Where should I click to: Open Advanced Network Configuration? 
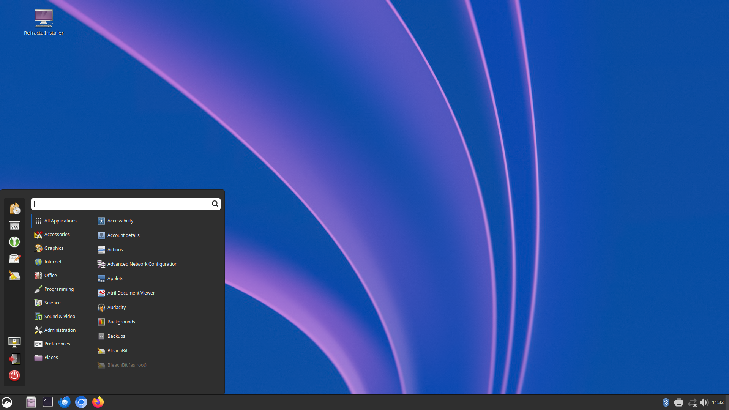point(142,264)
